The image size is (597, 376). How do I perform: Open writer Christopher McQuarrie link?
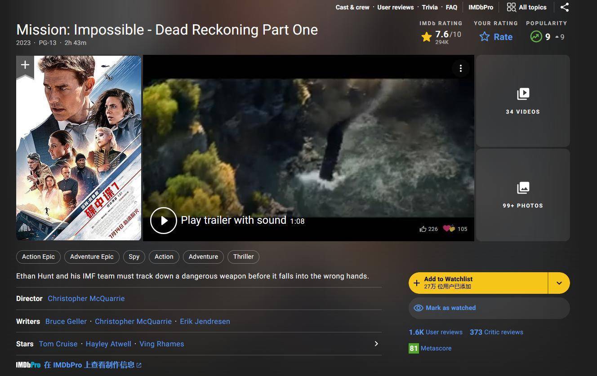(x=133, y=322)
